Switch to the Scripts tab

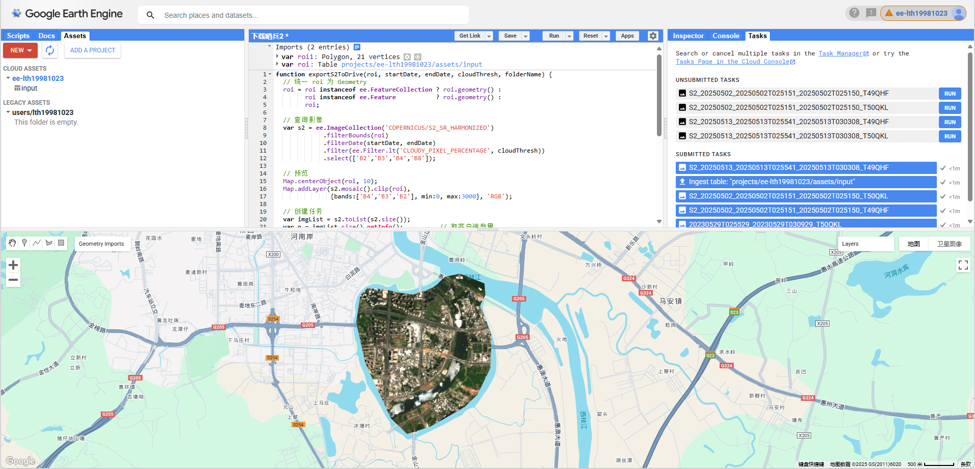(18, 36)
